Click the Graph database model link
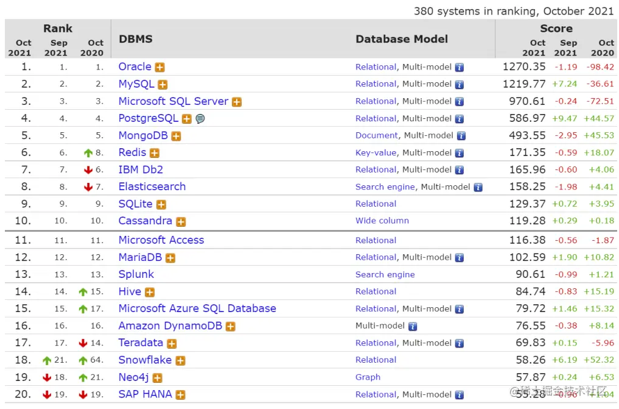619x409 pixels. 368,377
